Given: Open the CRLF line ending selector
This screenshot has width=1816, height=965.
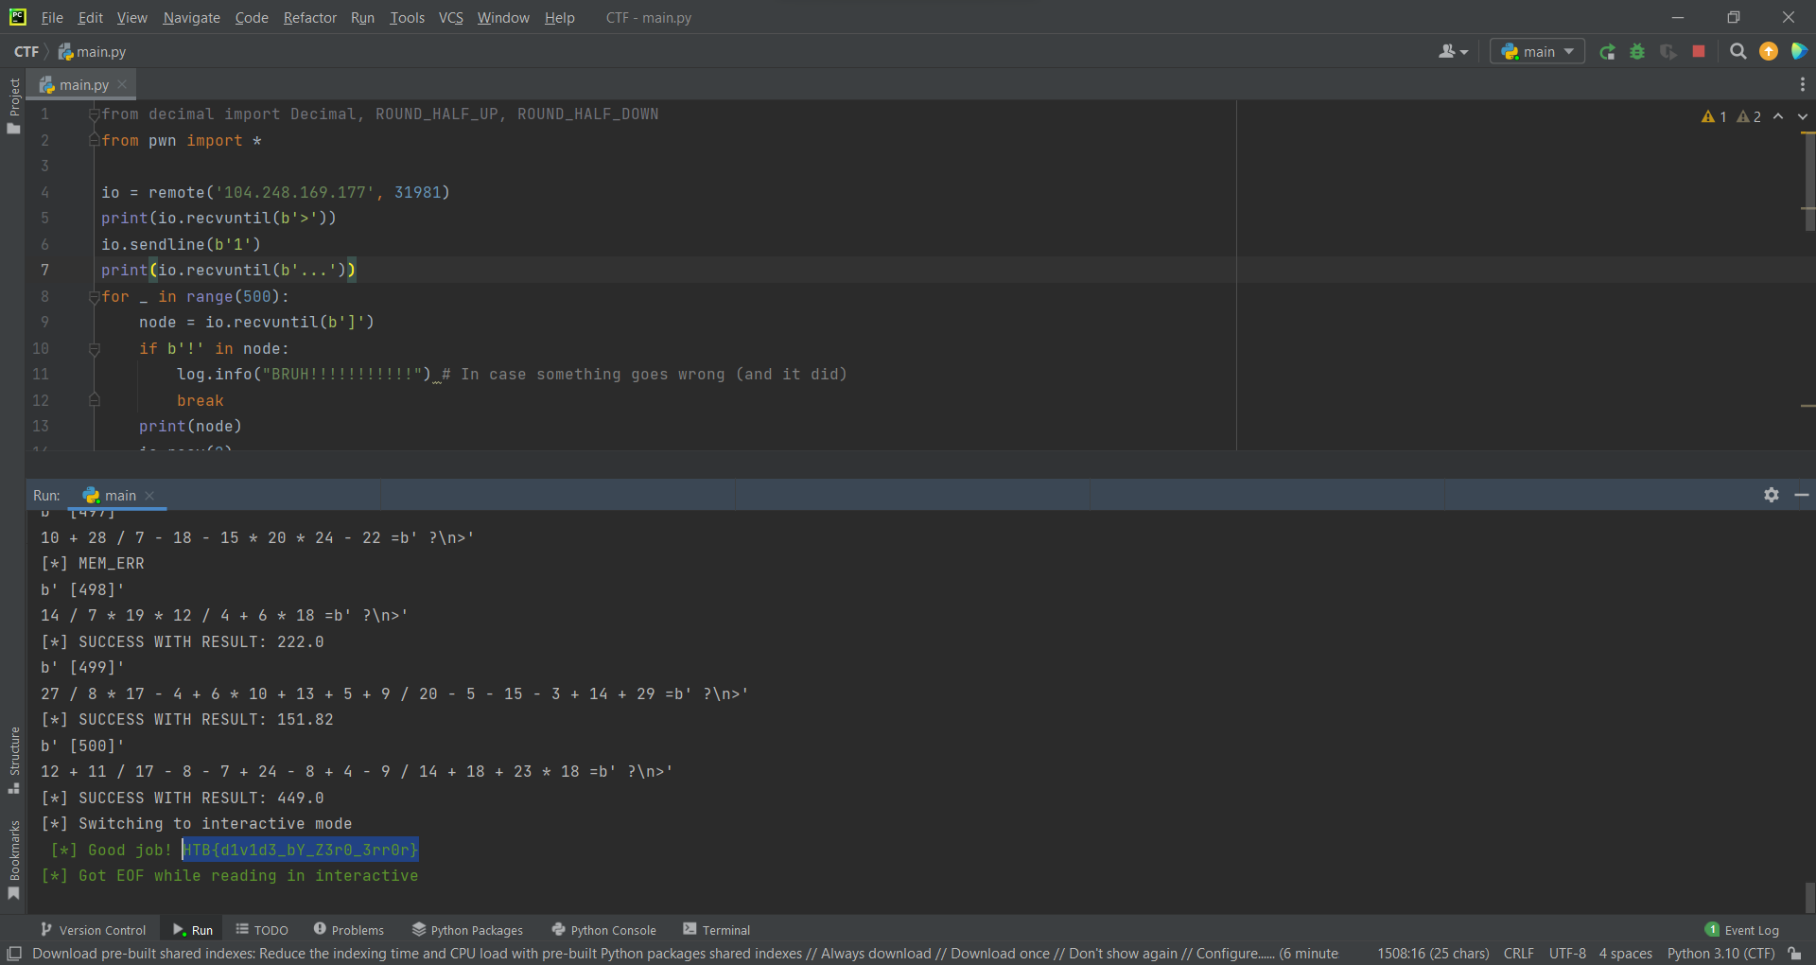Looking at the screenshot, I should coord(1519,954).
